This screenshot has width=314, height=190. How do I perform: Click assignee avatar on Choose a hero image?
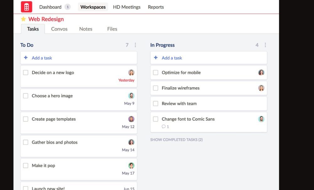(x=131, y=96)
